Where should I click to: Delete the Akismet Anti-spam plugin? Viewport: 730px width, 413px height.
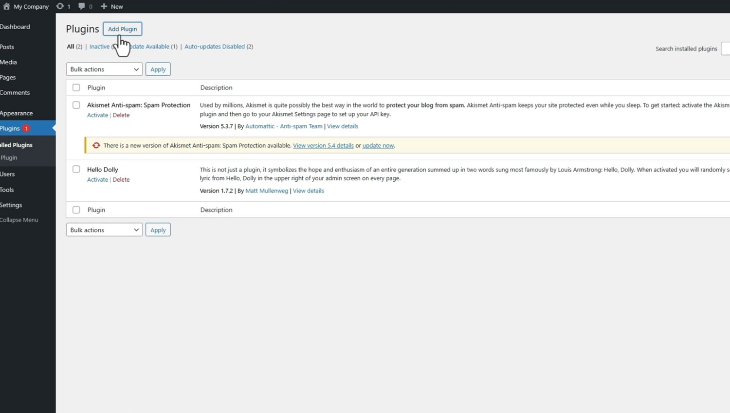[121, 115]
